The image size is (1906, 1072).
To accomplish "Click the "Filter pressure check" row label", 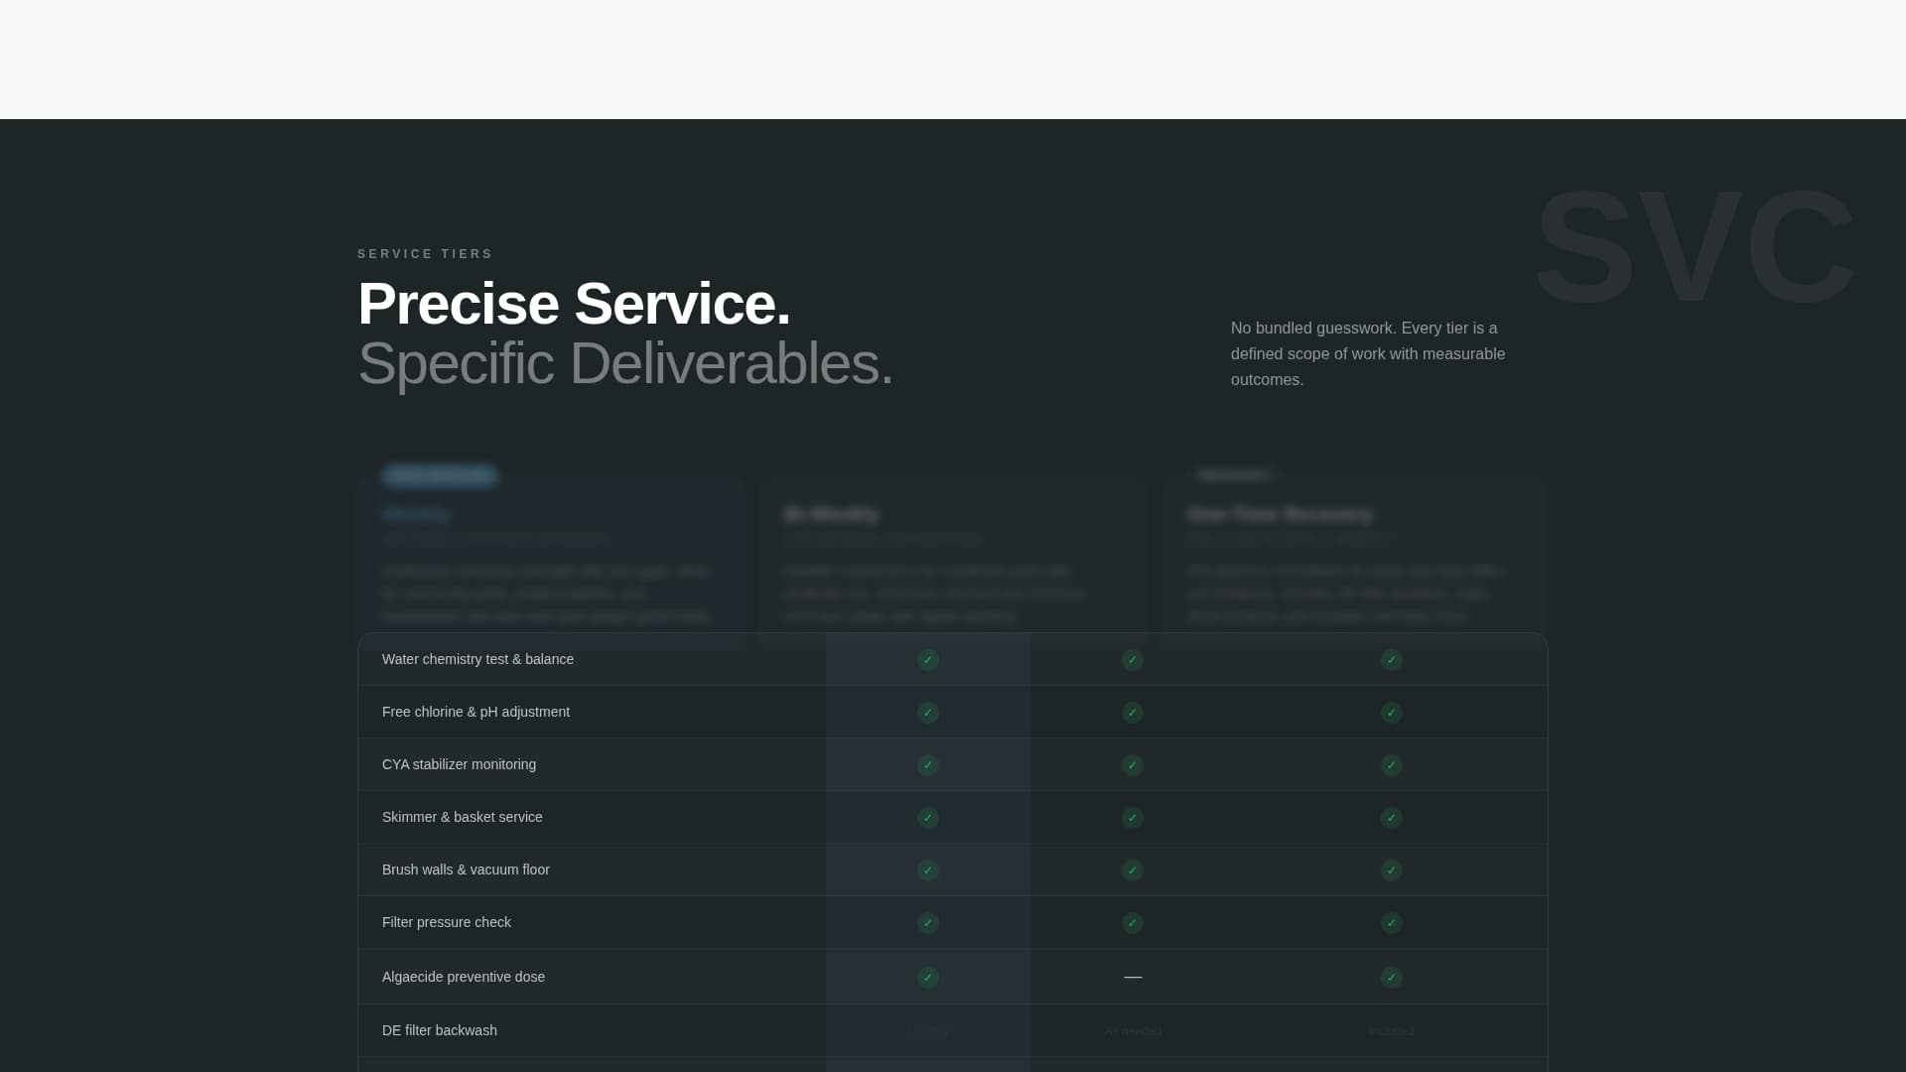I will [447, 922].
